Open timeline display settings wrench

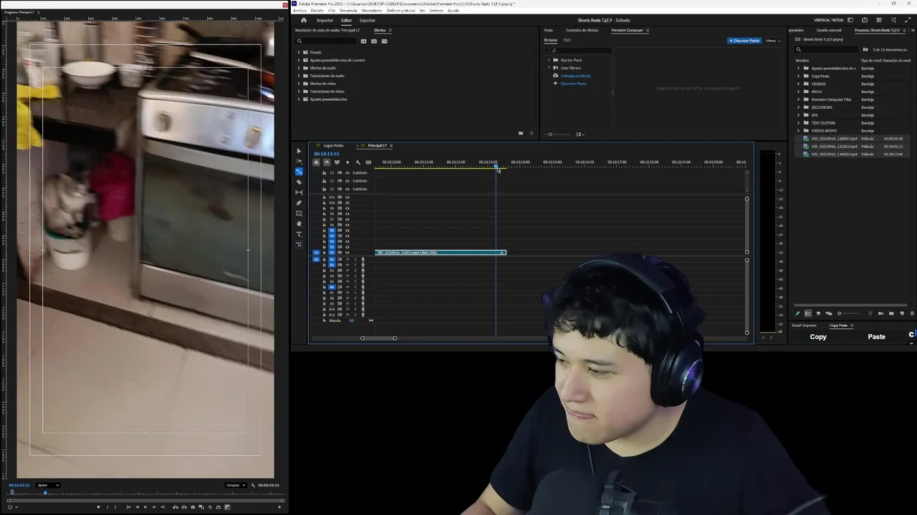[357, 162]
